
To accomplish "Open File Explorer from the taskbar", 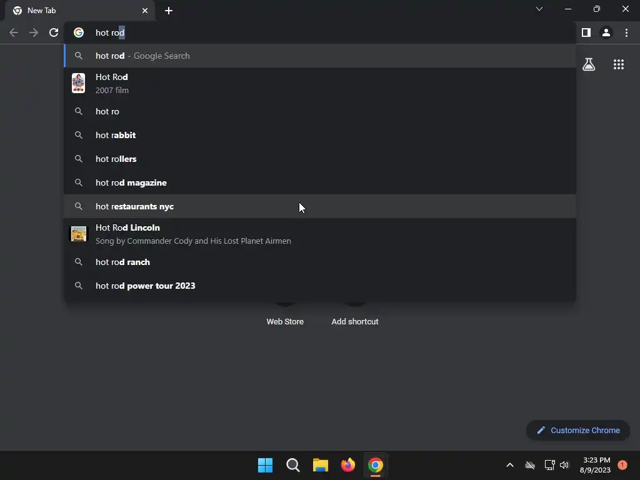I will 321,465.
